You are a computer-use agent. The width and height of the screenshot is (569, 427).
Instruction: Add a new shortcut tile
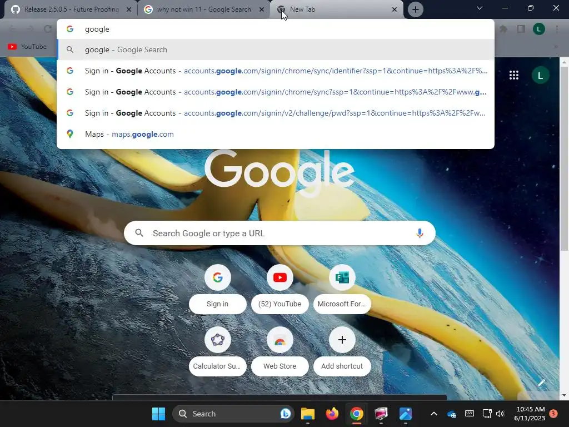342,351
